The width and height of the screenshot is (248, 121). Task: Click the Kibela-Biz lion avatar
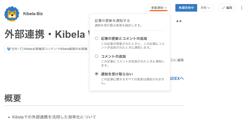[x=12, y=14]
